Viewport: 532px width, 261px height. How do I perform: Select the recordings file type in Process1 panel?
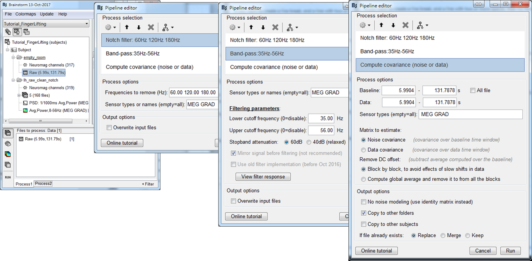pyautogui.click(x=8, y=133)
